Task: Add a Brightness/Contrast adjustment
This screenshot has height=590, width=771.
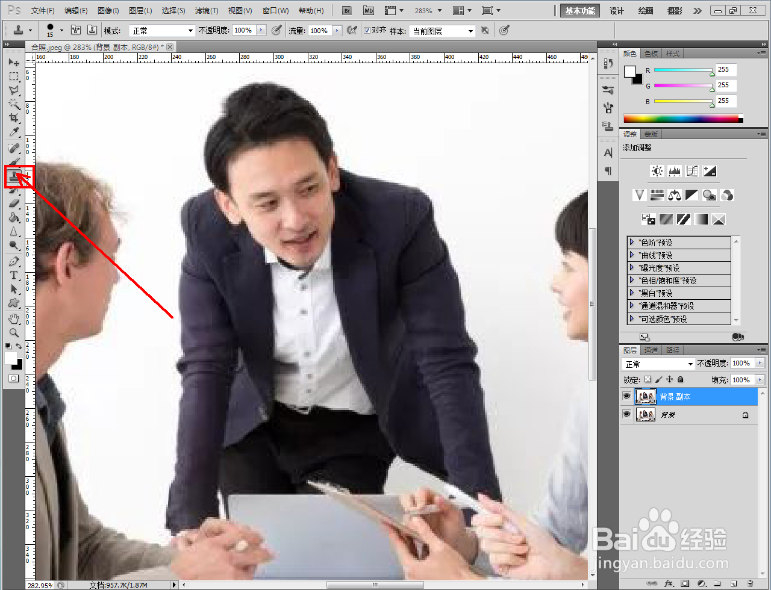Action: pos(657,171)
